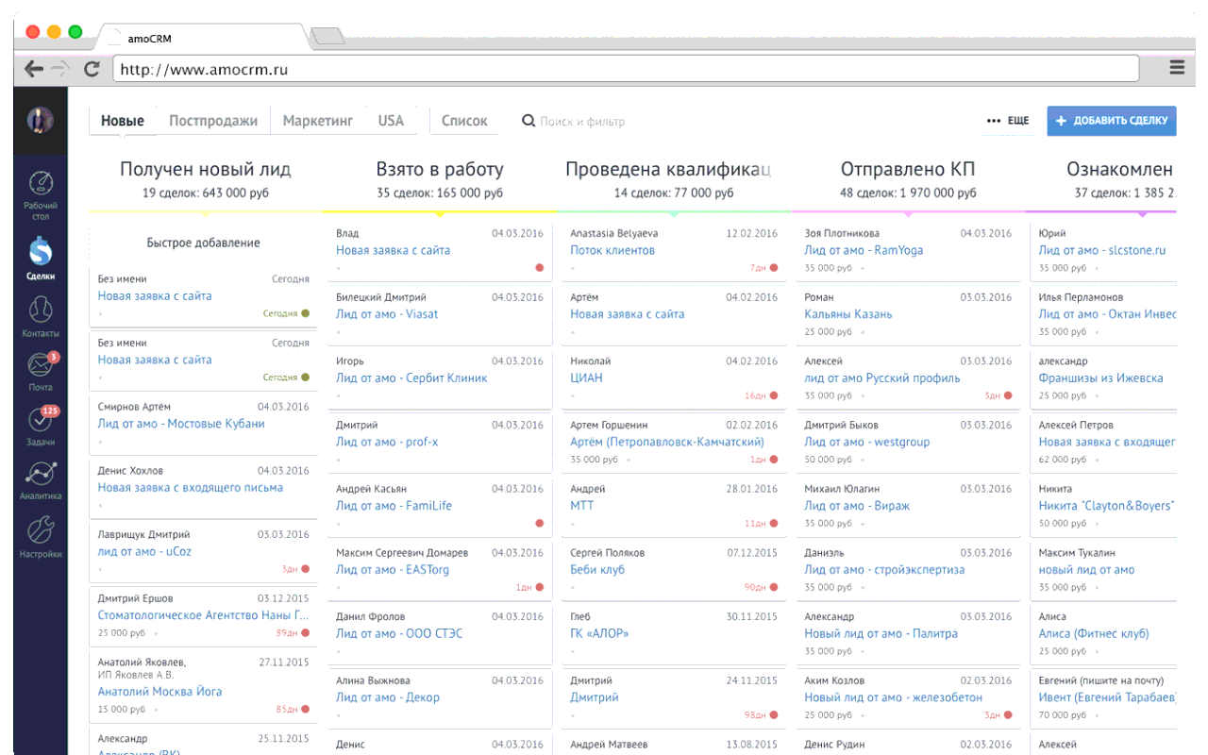1208x755 pixels.
Task: Open the Аналитика analytics icon
Action: [x=41, y=473]
